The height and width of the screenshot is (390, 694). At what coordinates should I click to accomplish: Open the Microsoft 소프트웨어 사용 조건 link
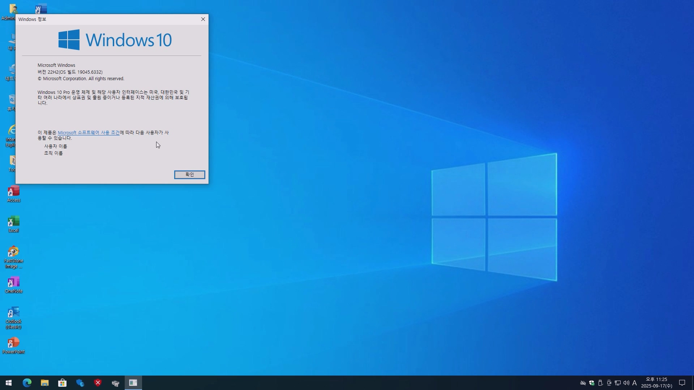pyautogui.click(x=89, y=133)
